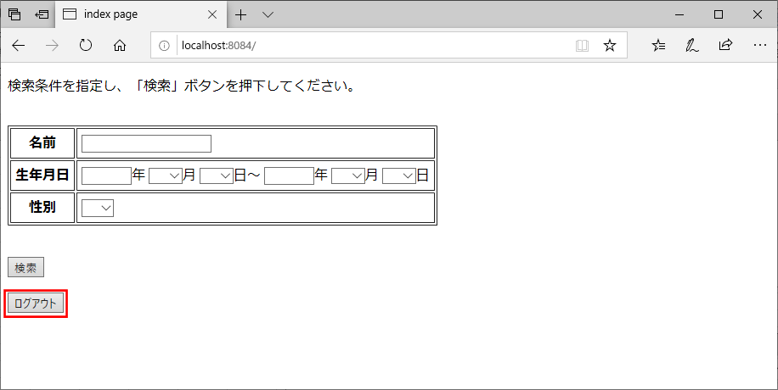778x390 pixels.
Task: Open the share page icon
Action: tap(725, 46)
